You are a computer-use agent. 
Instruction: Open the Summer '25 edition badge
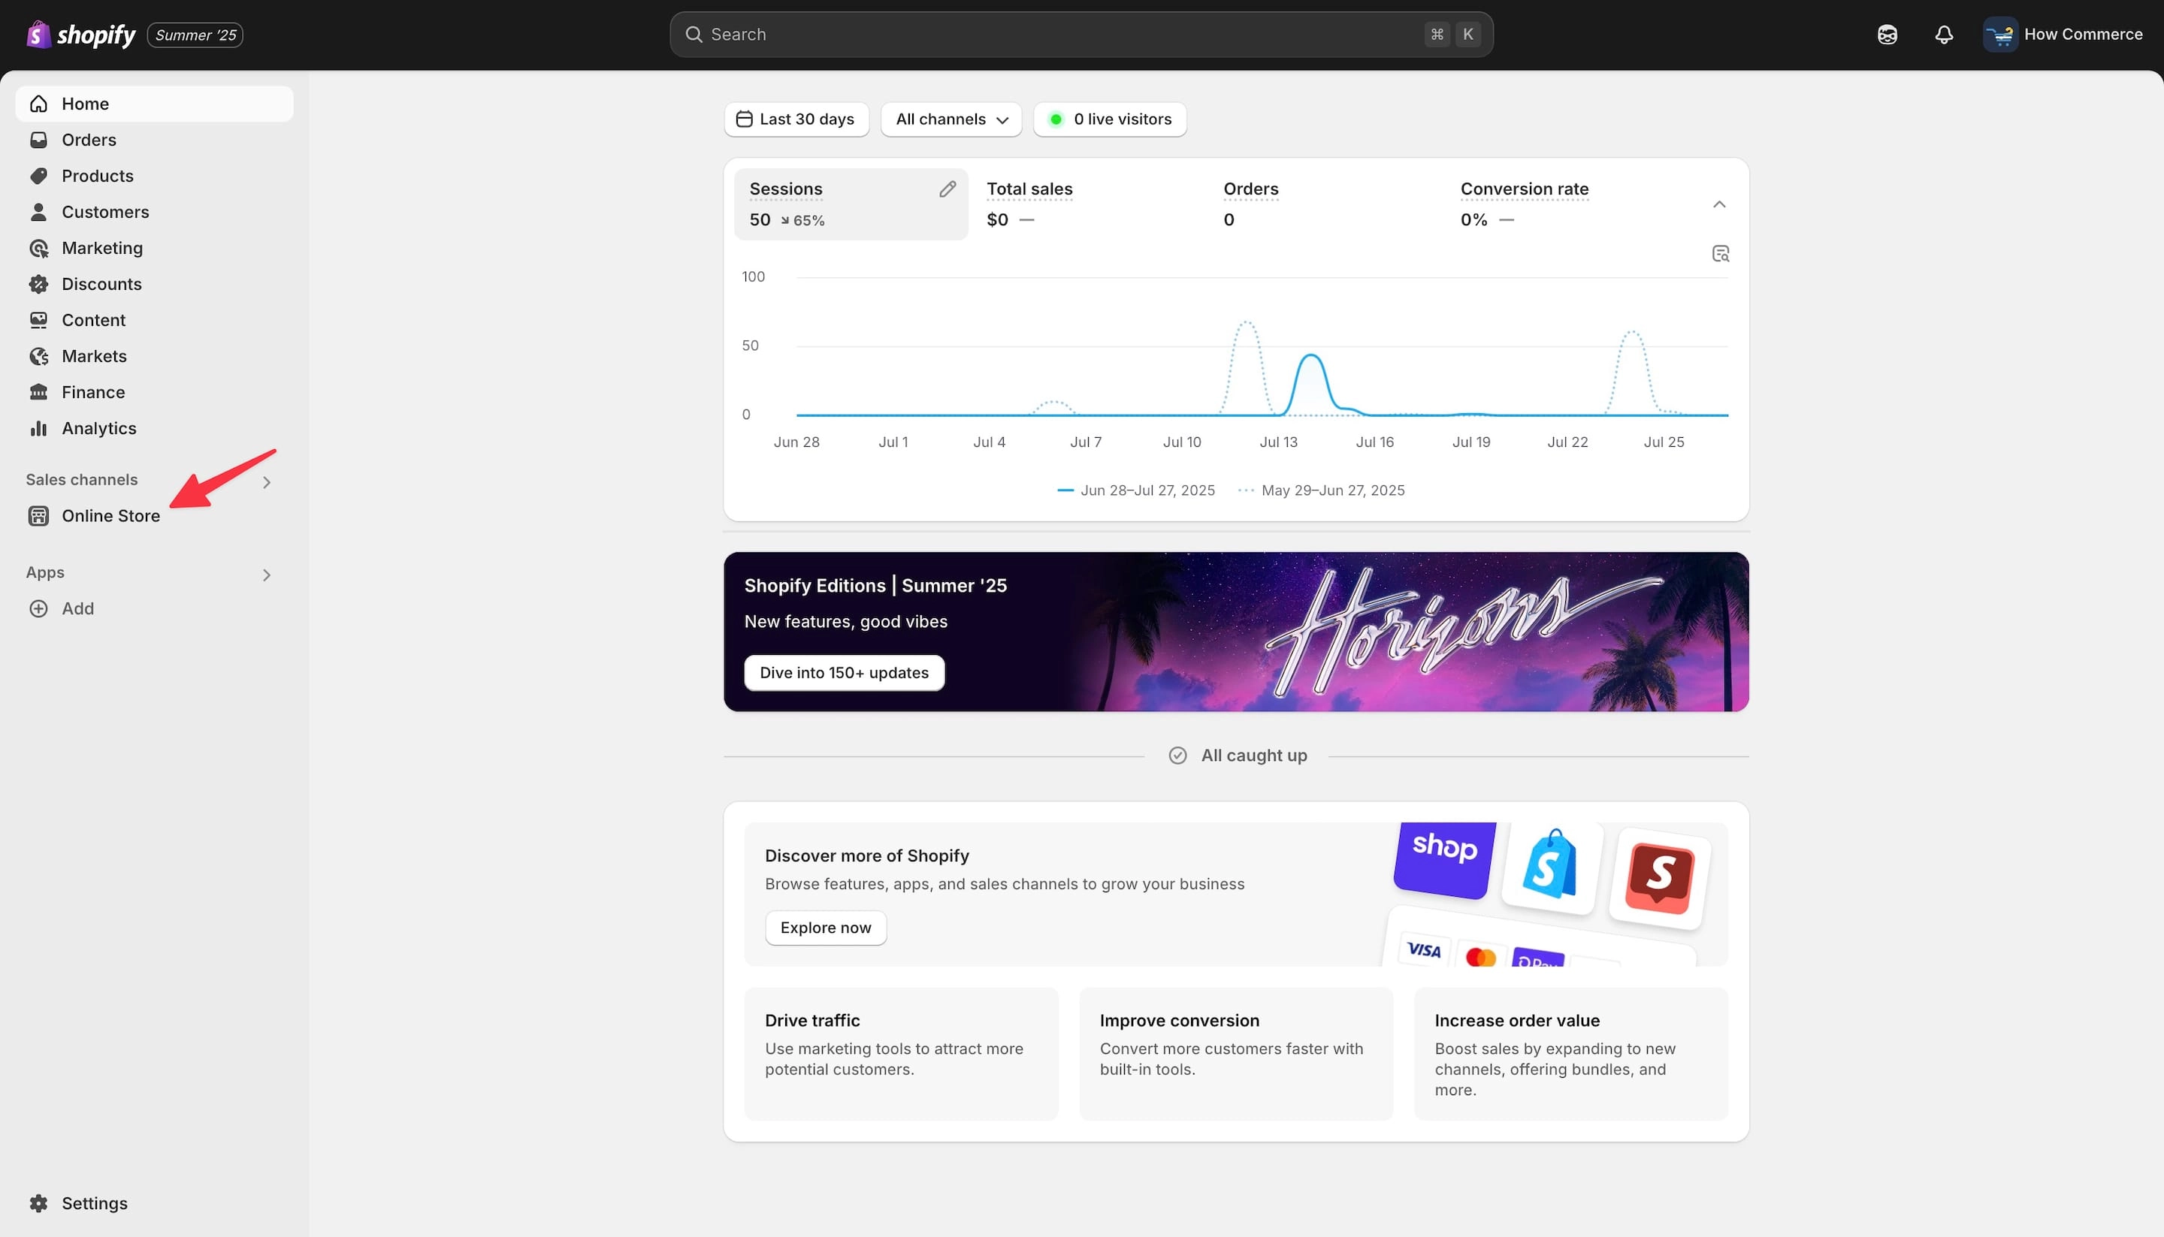pos(195,35)
